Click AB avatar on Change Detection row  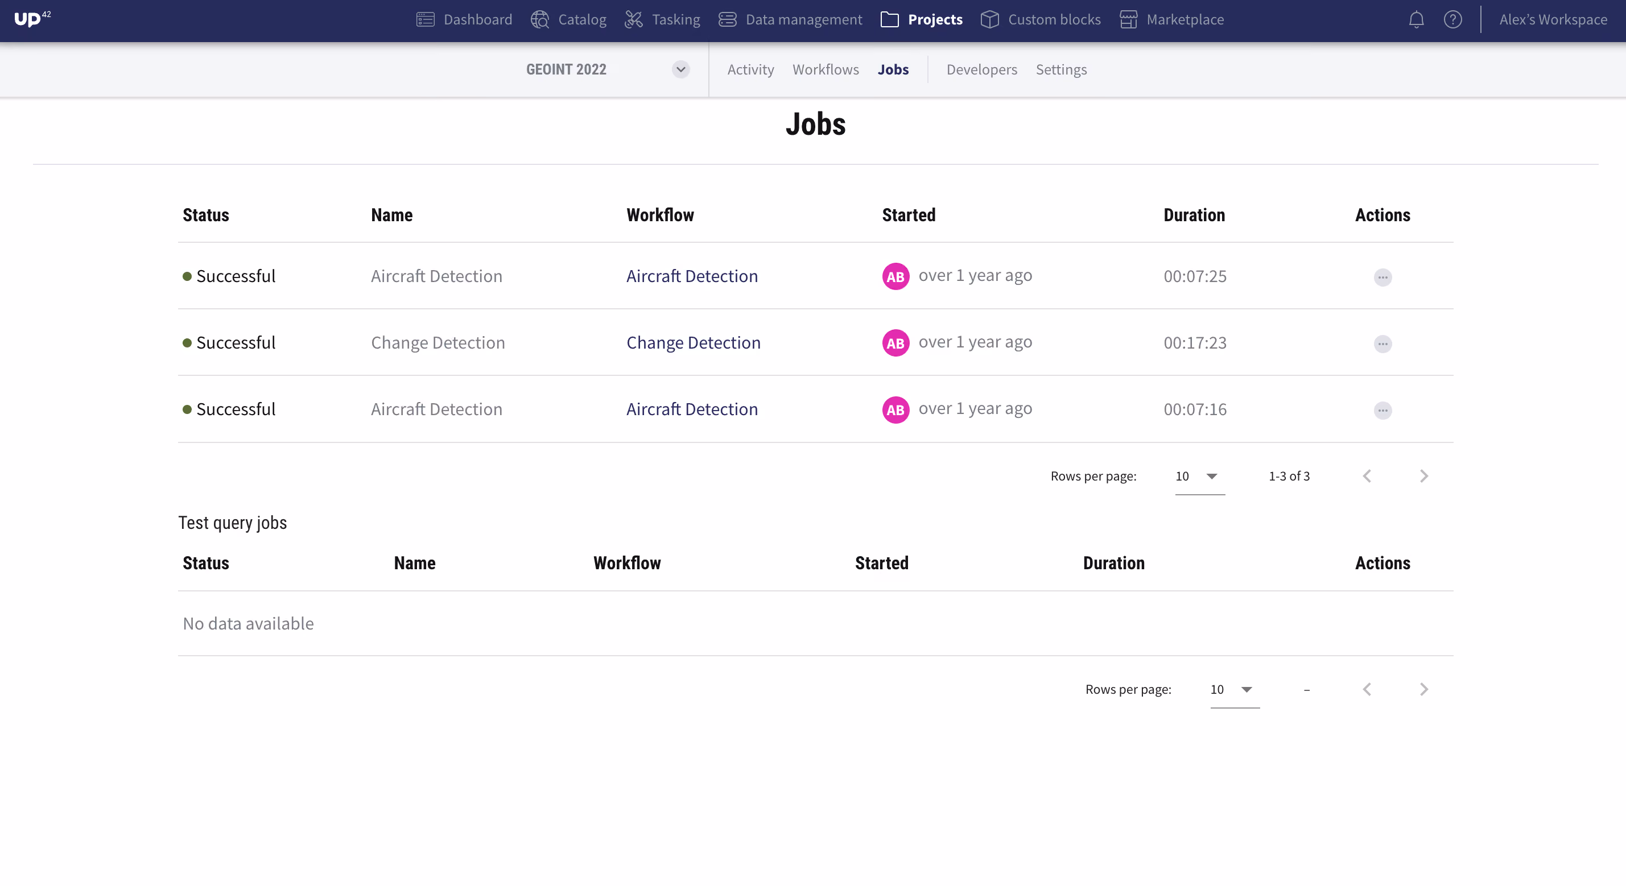tap(895, 343)
